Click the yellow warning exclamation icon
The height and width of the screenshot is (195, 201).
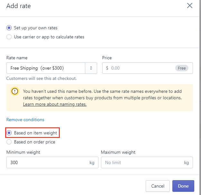tap(15, 91)
